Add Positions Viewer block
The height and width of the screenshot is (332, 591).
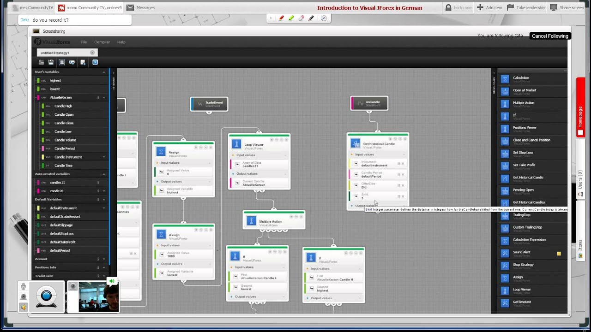click(x=532, y=129)
